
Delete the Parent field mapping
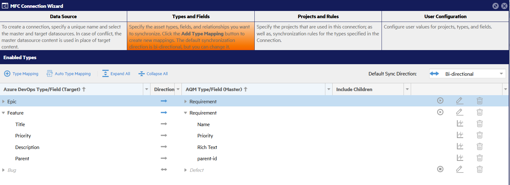480,158
